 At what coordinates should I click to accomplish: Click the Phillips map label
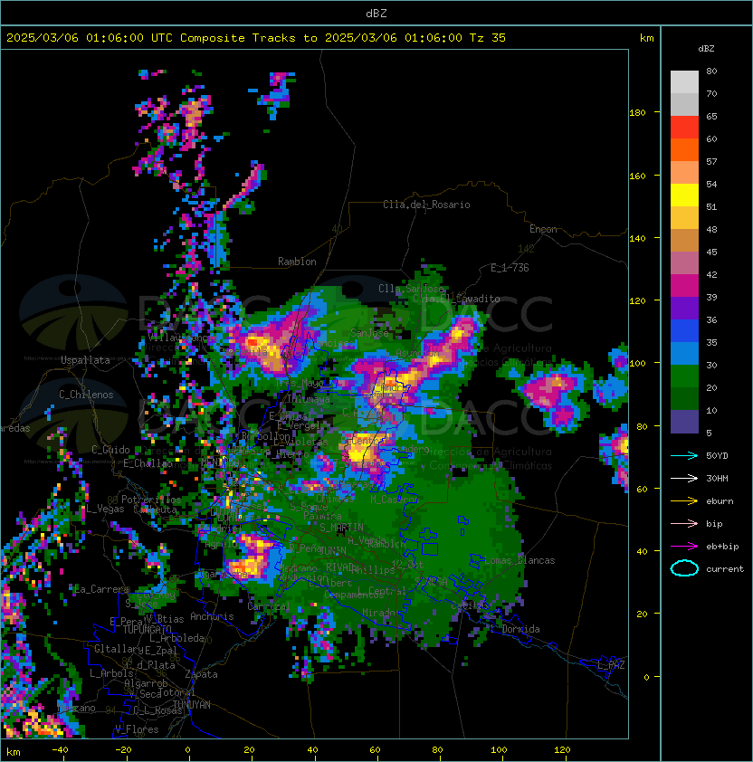click(x=373, y=569)
